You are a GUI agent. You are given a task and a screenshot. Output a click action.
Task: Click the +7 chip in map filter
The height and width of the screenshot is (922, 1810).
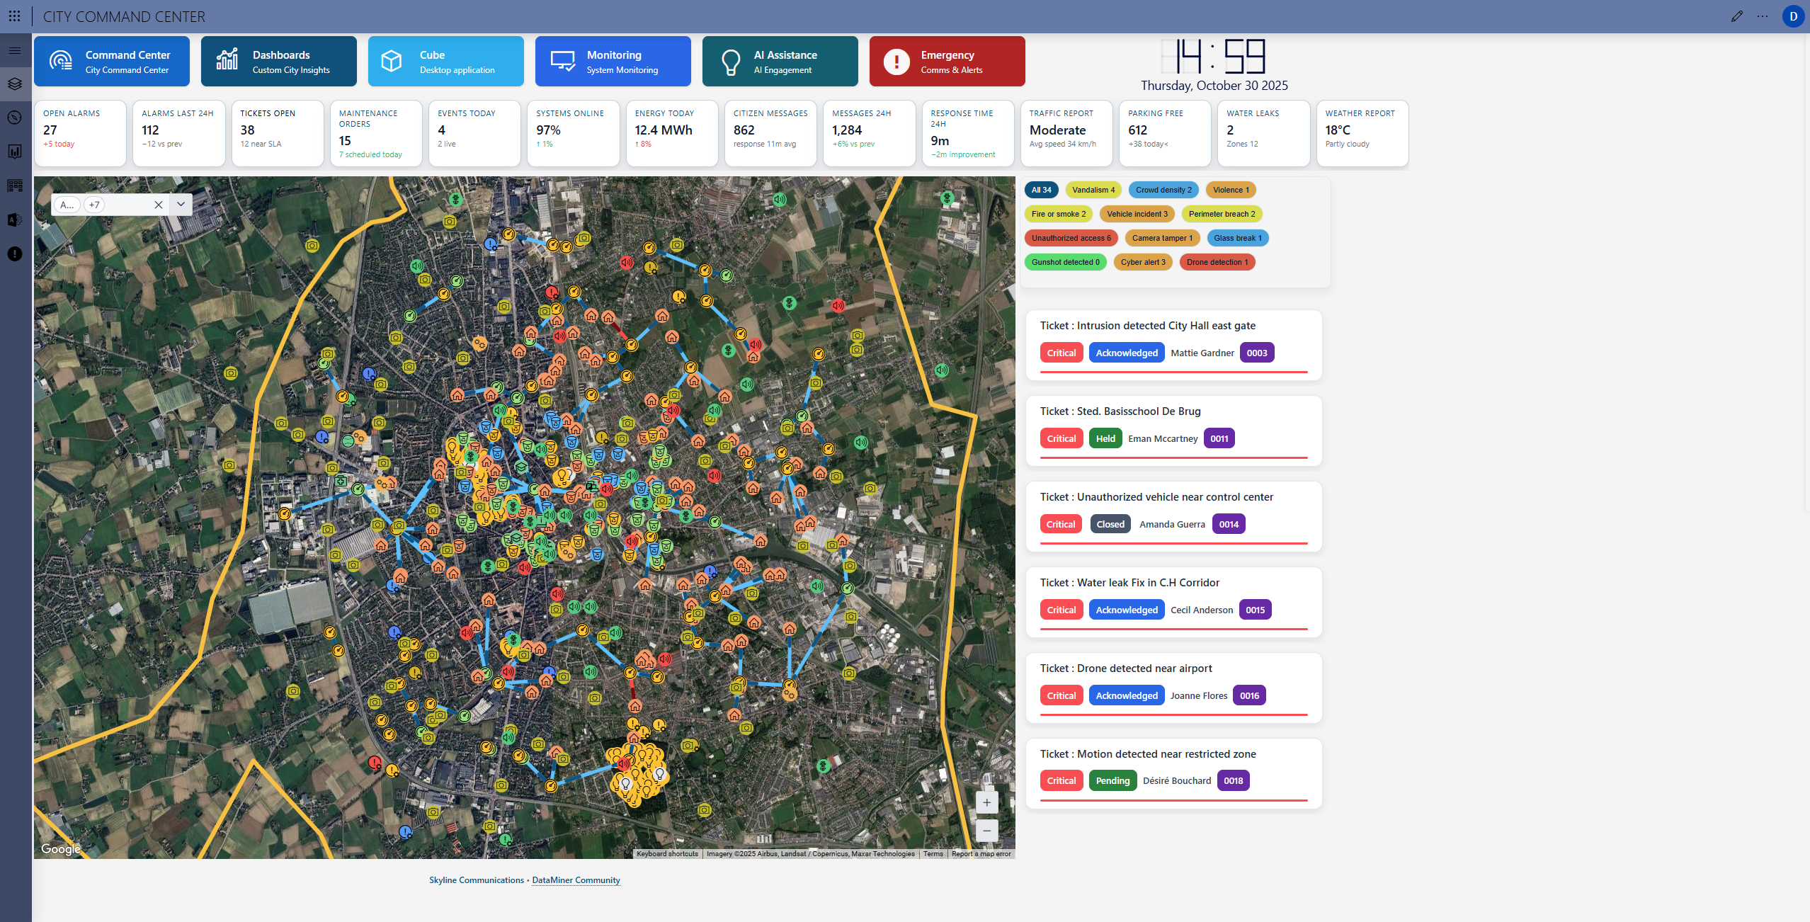click(x=95, y=205)
